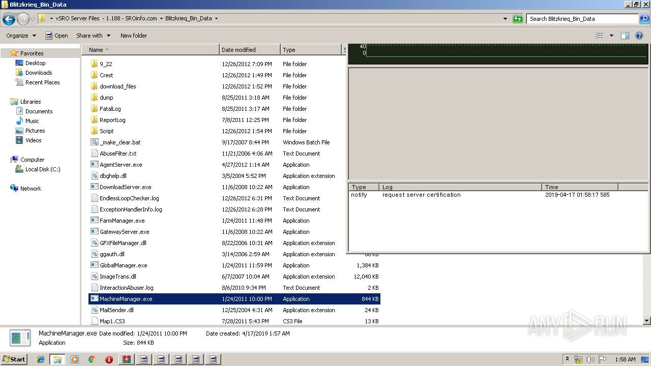Click the volume speaker tray icon

(590, 359)
